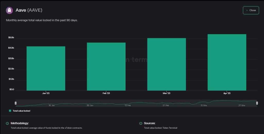This screenshot has width=264, height=134.
Task: Click the Feb '23 x-axis label
Action: pos(106,93)
